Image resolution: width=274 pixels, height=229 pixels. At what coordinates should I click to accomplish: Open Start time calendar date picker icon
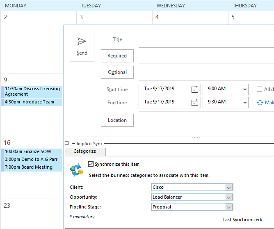coord(195,89)
